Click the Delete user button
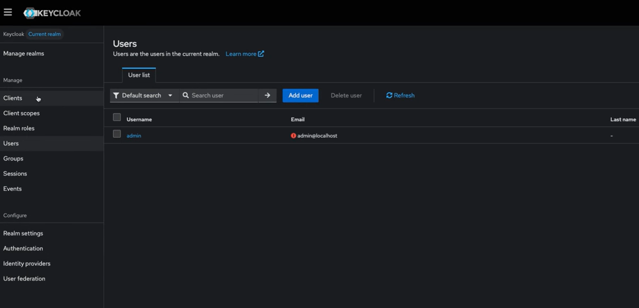 click(x=346, y=96)
